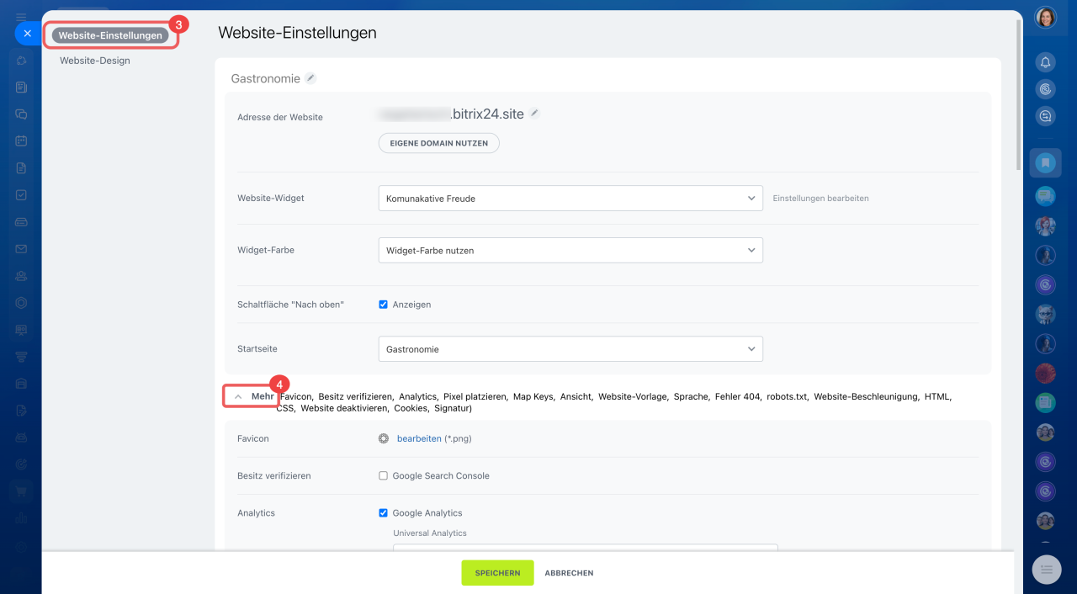Close the settings slider with the blue X
Viewport: 1077px width, 594px height.
click(28, 33)
